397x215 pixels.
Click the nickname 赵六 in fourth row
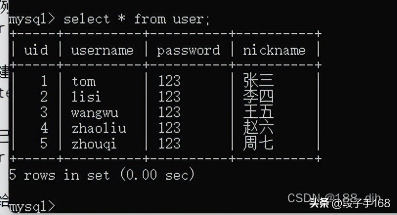[258, 127]
